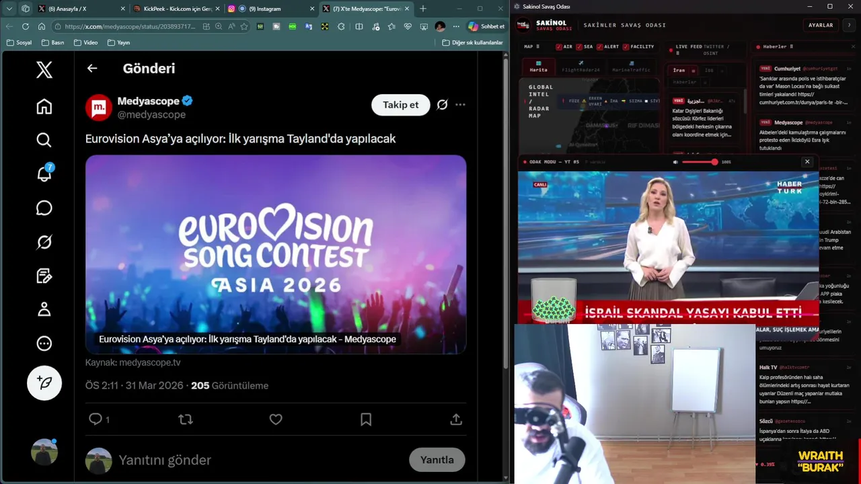Click the browser refresh icon
Viewport: 861px width, 484px height.
pos(26,26)
